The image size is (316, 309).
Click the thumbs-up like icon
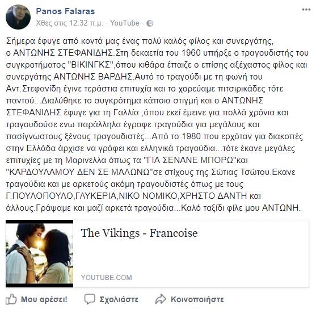click(x=11, y=299)
